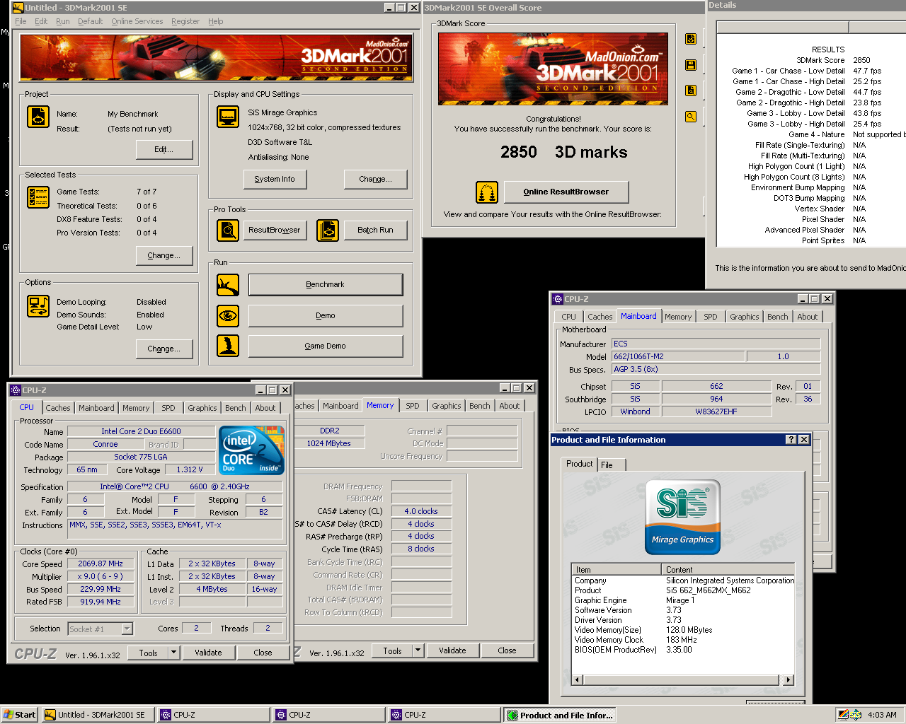
Task: Select the SPD tab in the Memory CPU-Z window
Action: pyautogui.click(x=413, y=406)
